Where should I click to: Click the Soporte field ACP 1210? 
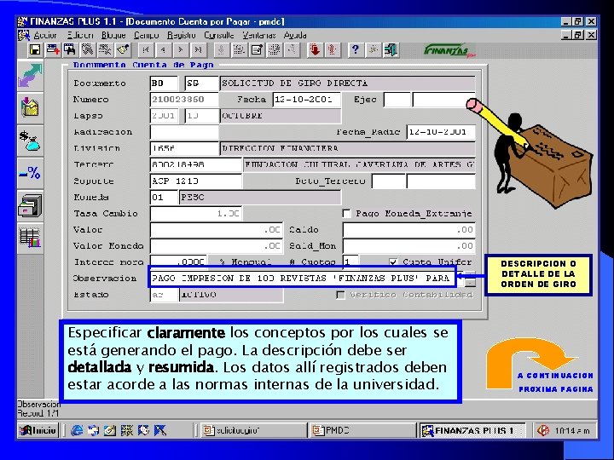coord(196,181)
